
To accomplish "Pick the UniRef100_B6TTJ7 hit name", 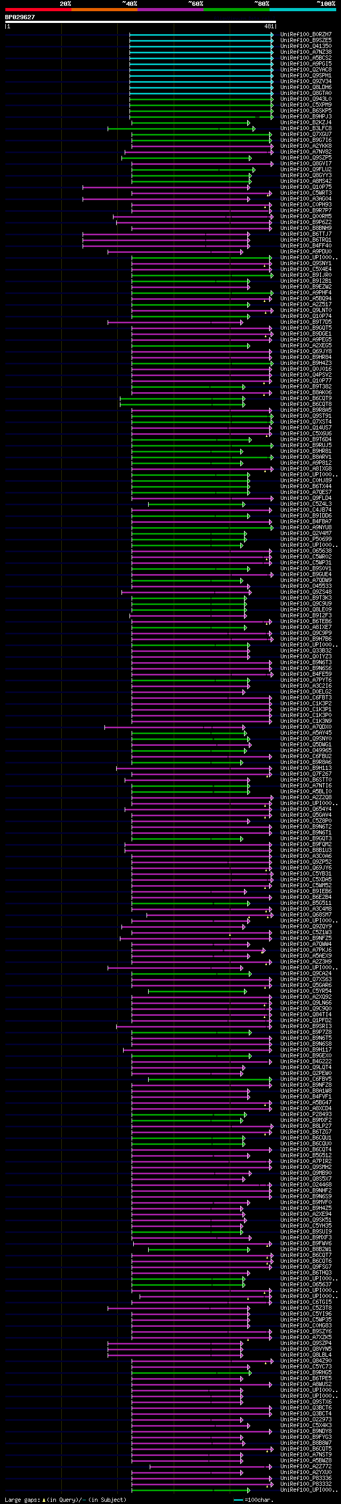I will (306, 234).
